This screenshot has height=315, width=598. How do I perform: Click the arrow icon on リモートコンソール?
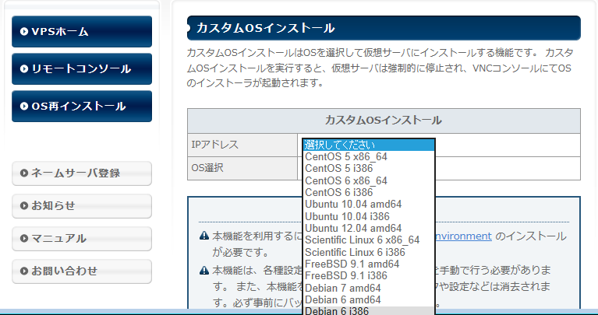[24, 69]
